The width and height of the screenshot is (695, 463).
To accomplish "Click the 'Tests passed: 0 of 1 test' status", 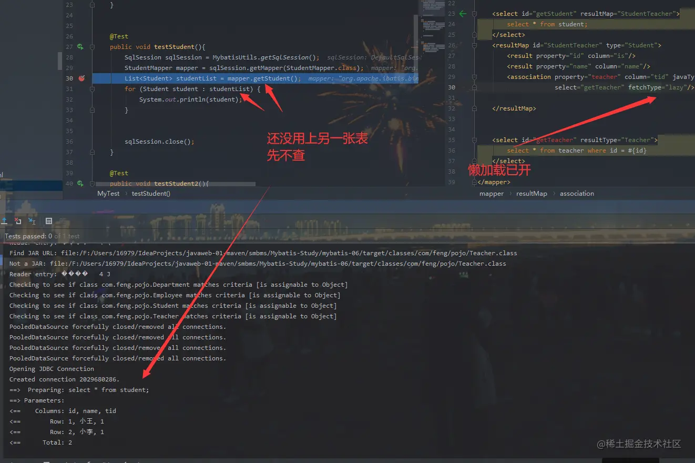I will 42,236.
